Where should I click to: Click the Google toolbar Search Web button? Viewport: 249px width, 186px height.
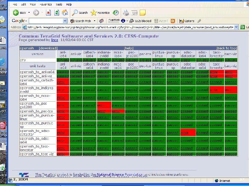pos(81,21)
